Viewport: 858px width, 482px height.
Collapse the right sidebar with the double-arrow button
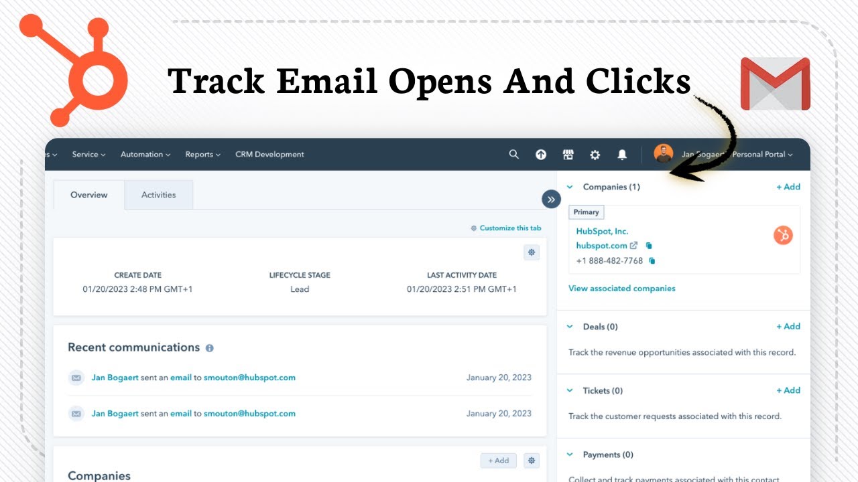[x=551, y=199]
